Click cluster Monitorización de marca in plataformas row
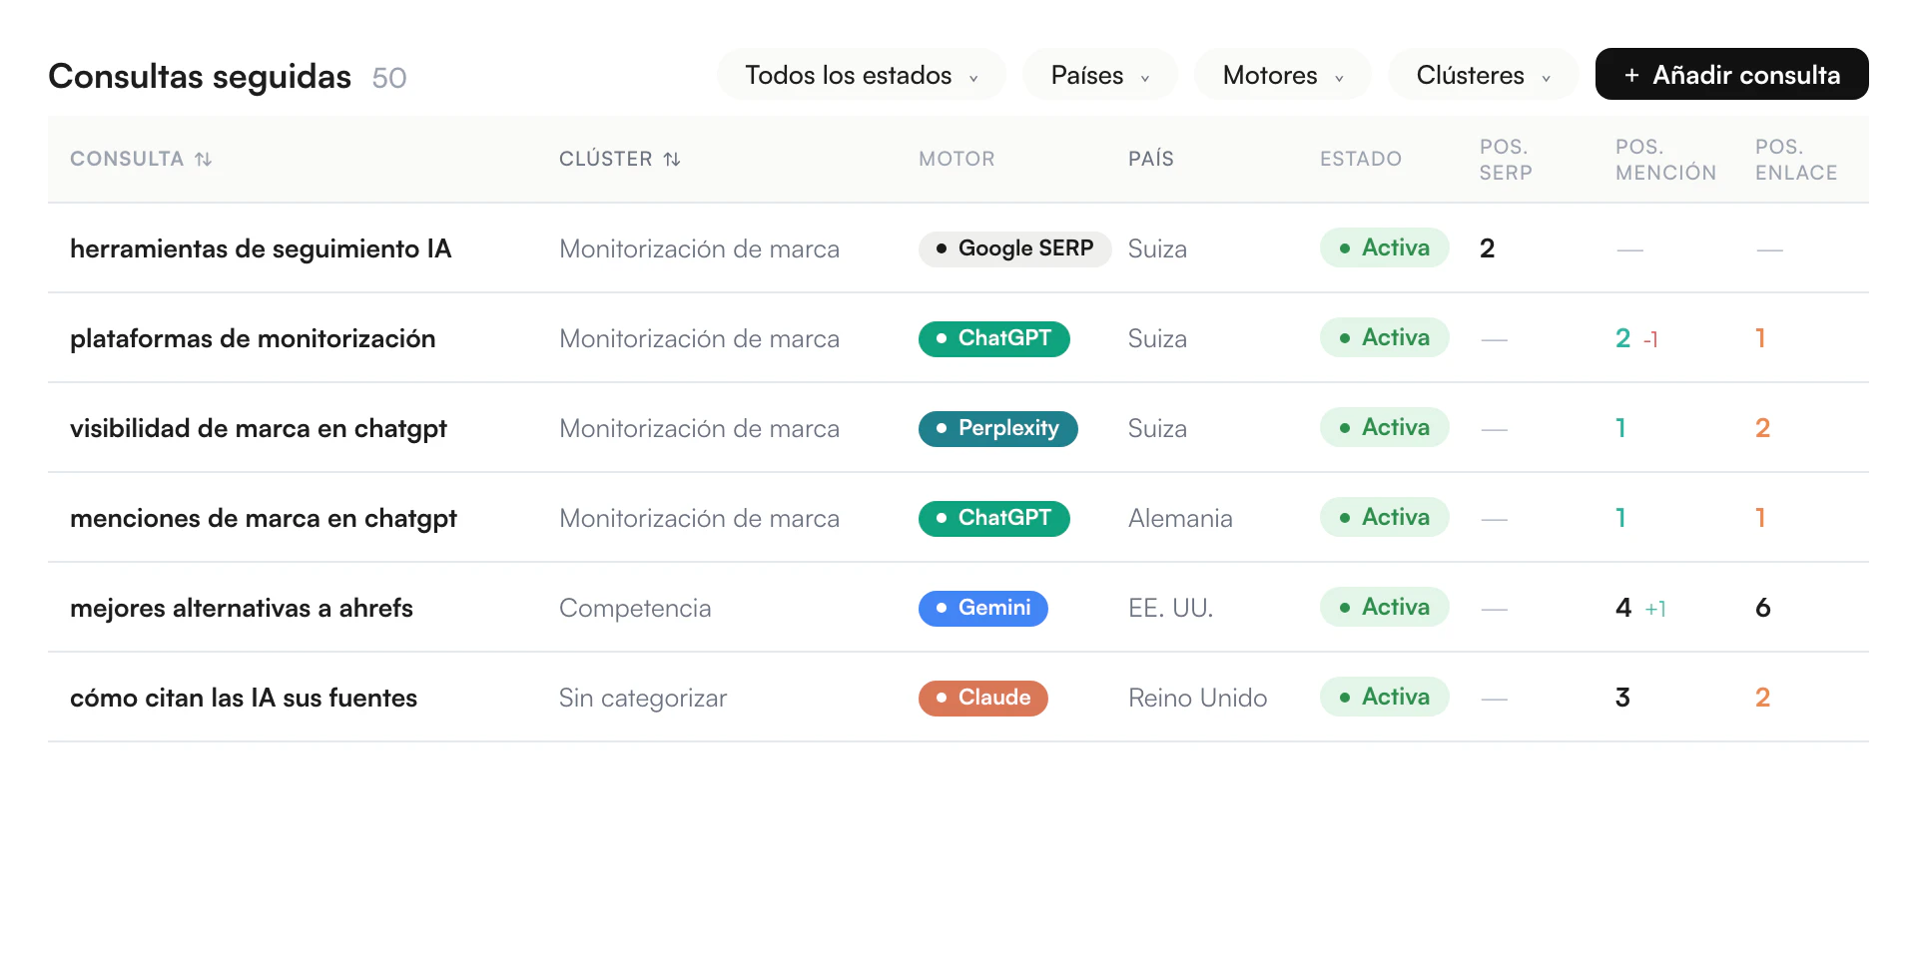 tap(699, 338)
